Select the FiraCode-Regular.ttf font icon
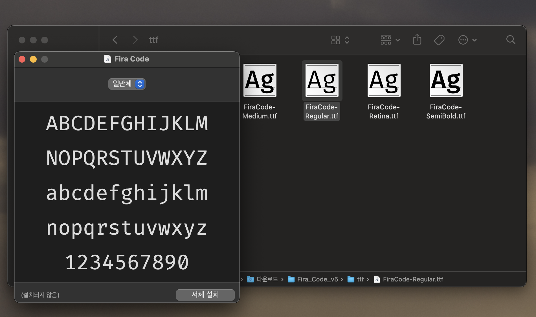 tap(322, 80)
